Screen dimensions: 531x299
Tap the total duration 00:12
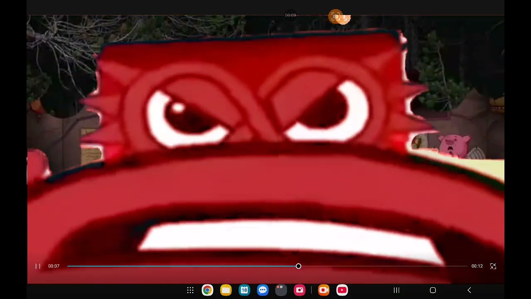477,266
